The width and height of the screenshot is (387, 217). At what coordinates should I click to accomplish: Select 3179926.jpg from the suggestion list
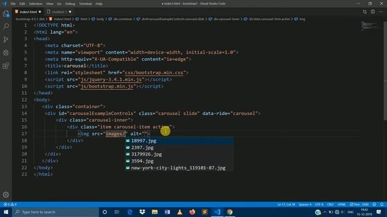click(x=179, y=154)
